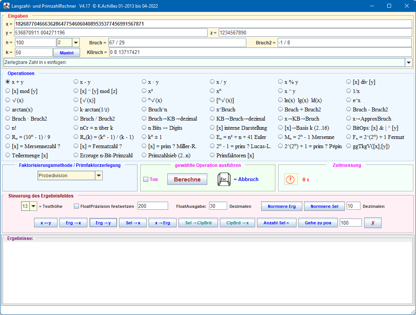The width and height of the screenshot is (416, 315).
Task: Click the Sel→ClpBrd button
Action: point(198,223)
